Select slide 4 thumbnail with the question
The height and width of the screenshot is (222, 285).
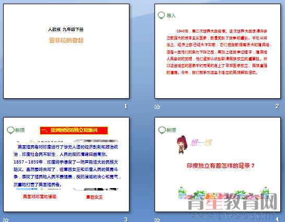coord(218,165)
